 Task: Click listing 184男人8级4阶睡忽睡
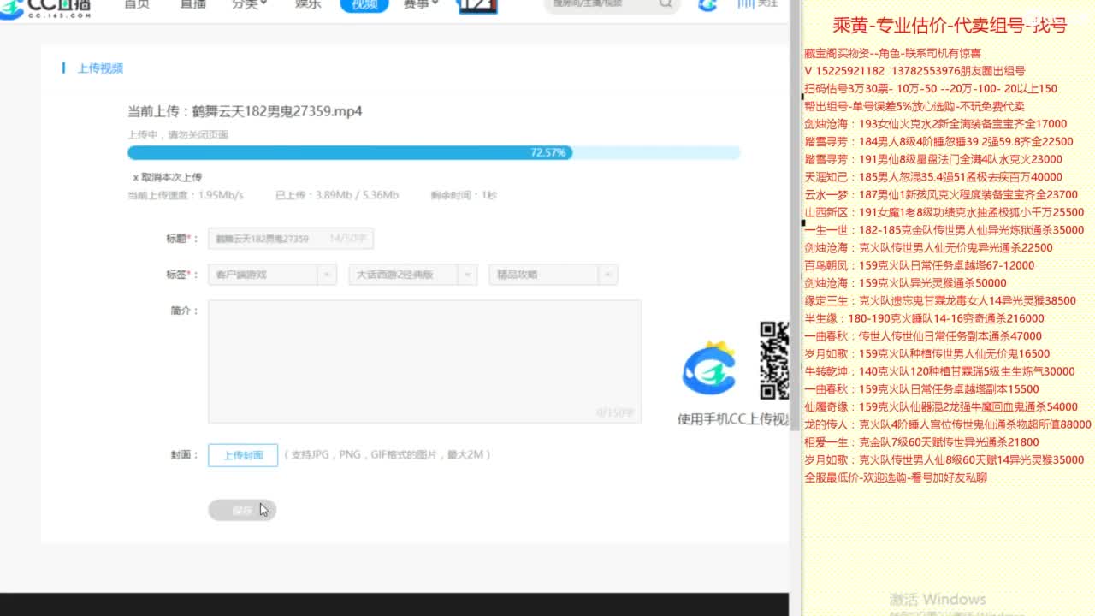click(x=938, y=142)
